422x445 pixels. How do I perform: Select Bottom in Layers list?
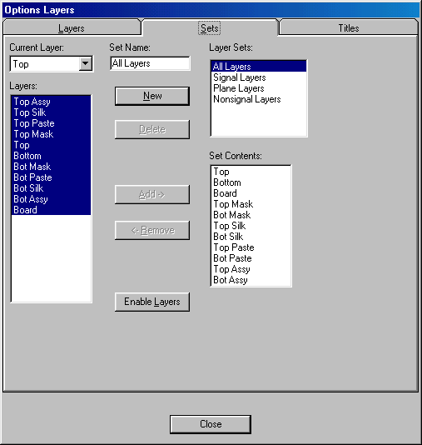click(x=51, y=156)
